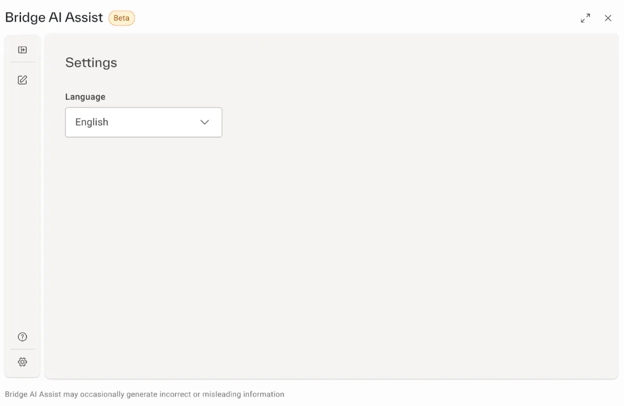Click the disclaimer about misleading information
Screen dimensions: 624x406
point(145,394)
